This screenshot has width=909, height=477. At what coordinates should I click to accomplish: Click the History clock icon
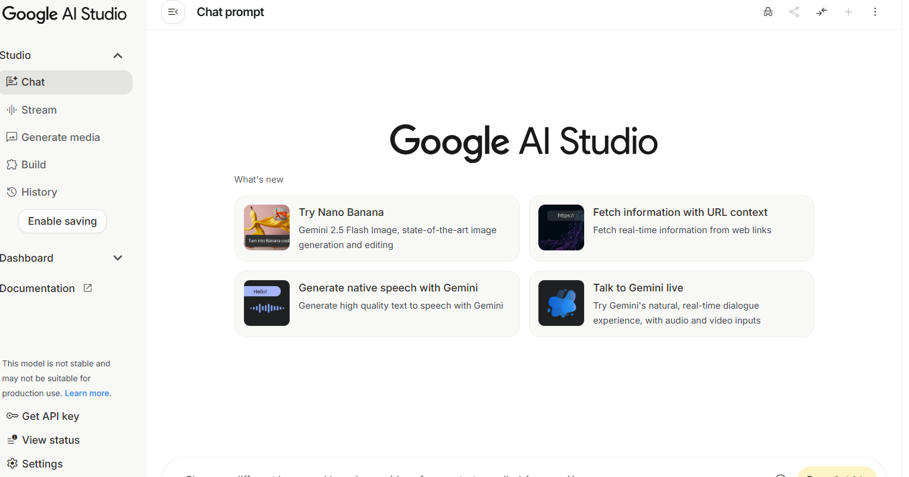11,192
